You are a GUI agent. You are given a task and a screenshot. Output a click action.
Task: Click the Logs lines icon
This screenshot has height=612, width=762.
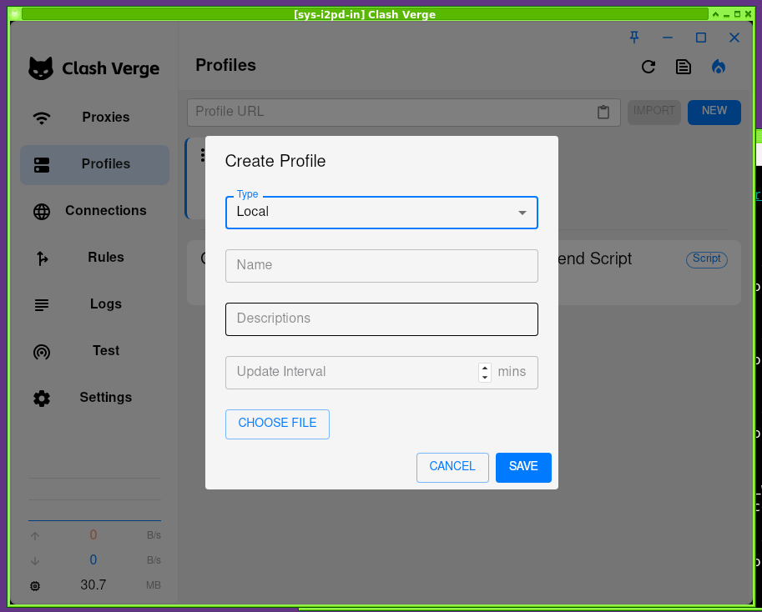pyautogui.click(x=42, y=305)
